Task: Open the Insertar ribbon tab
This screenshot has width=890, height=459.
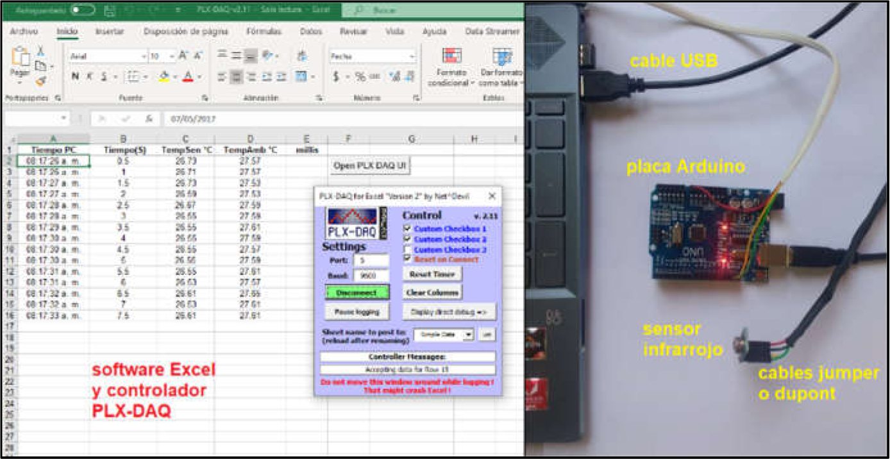Action: [110, 31]
